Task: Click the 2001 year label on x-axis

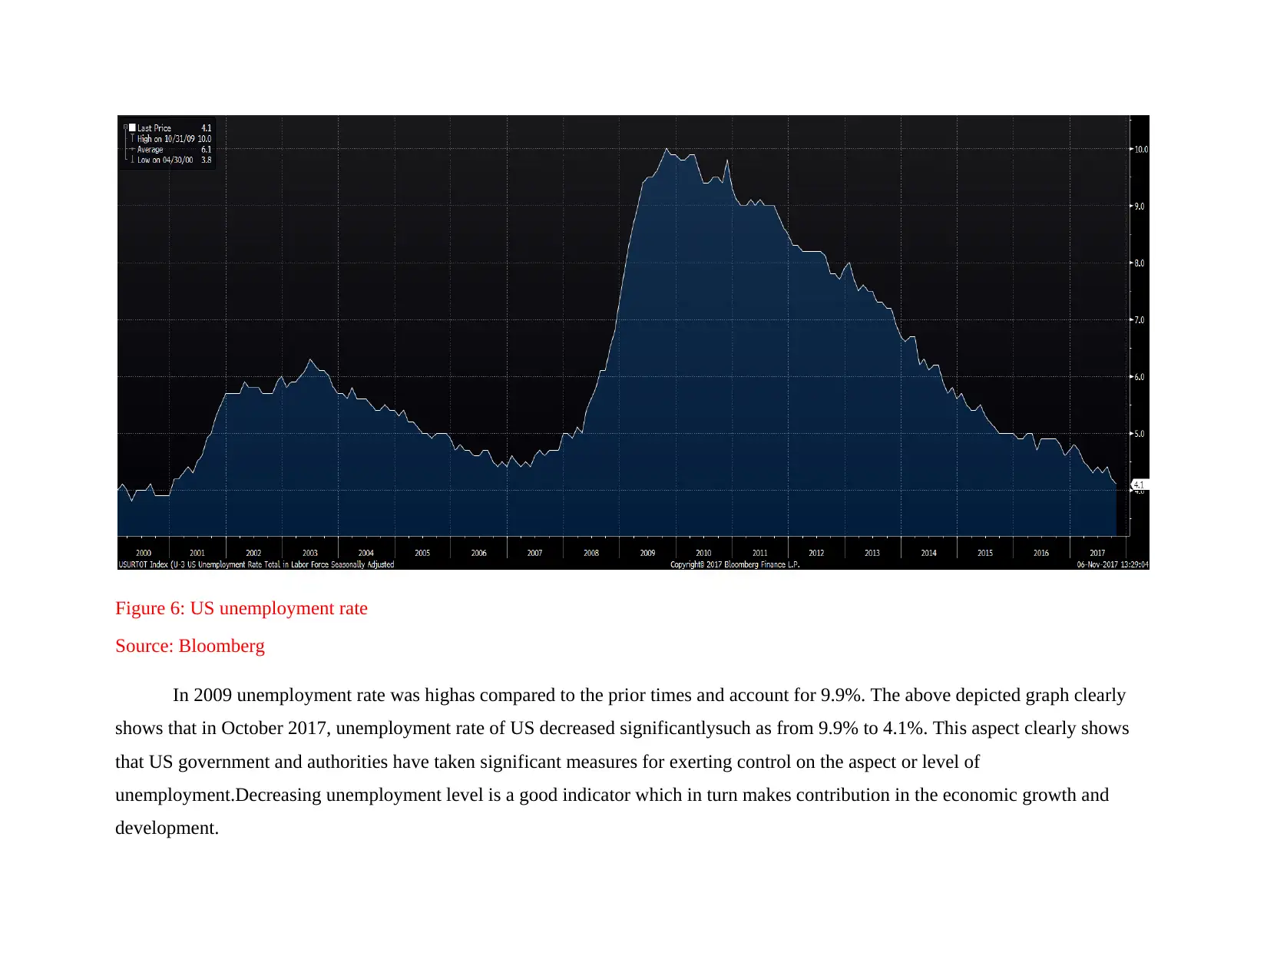Action: pos(197,553)
